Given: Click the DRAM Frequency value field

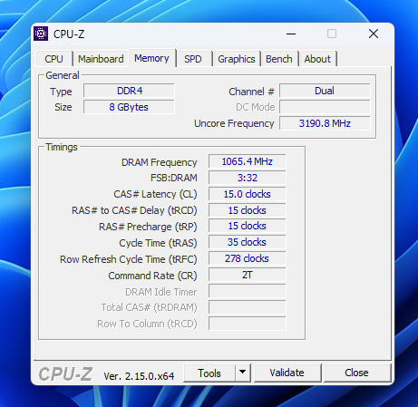Looking at the screenshot, I should [x=248, y=161].
